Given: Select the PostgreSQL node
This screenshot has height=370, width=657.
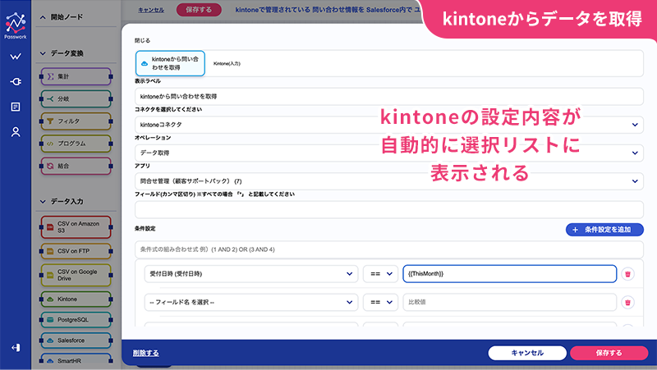Looking at the screenshot, I should 76,320.
